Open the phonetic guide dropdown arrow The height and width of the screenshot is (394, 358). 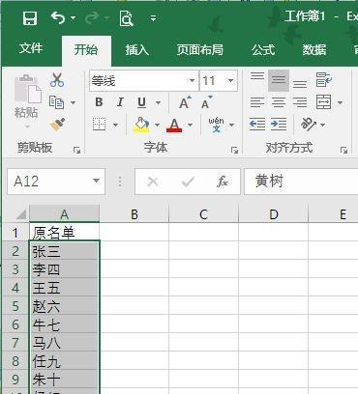231,125
